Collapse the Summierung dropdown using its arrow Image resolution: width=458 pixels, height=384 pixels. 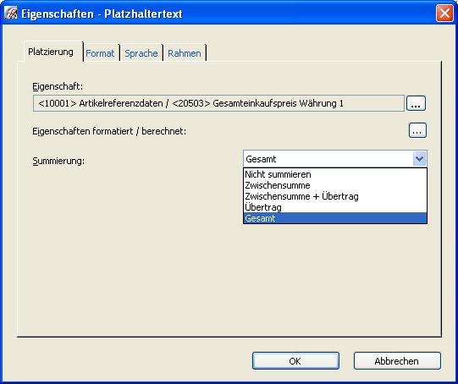(x=419, y=159)
